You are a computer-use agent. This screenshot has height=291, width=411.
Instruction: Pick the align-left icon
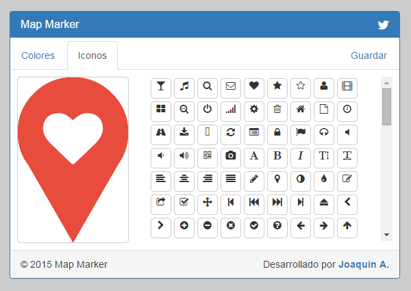click(161, 181)
